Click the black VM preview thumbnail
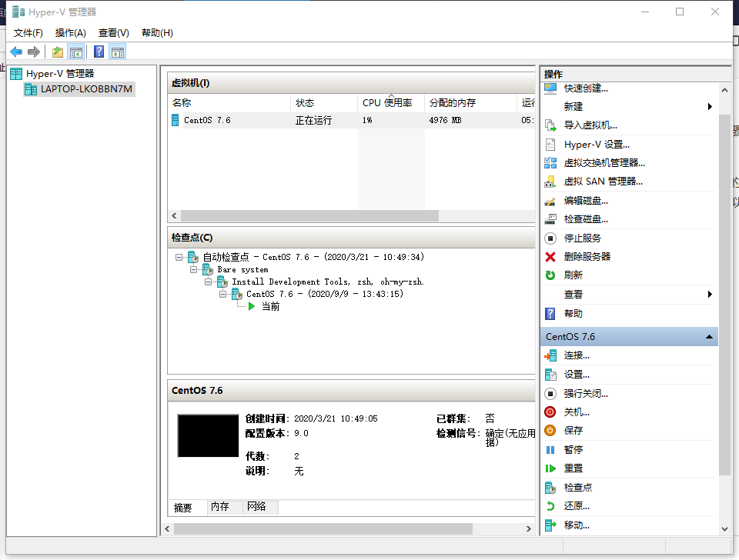This screenshot has width=739, height=560. (x=208, y=435)
